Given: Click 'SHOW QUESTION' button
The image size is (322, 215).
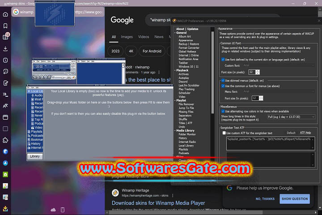Looking at the screenshot, I should [295, 199].
